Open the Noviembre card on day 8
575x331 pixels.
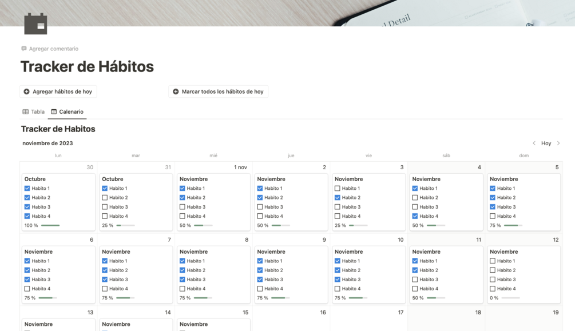click(x=213, y=274)
